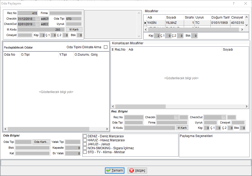This screenshot has height=176, width=252.
Task: Open Oda Kartı... button
Action: 41,142
